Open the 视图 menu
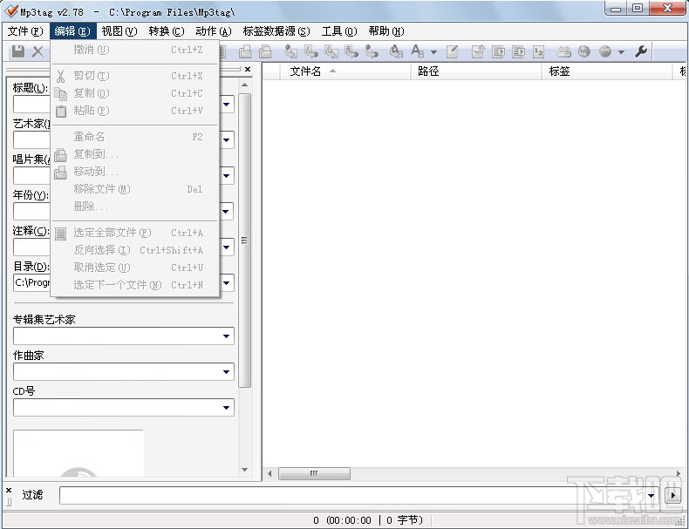This screenshot has width=689, height=529. pos(119,31)
